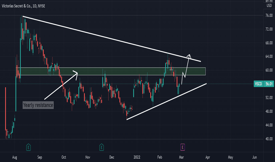The width and height of the screenshot is (275, 162).
Task: Click the 48.00 price axis label
Action: [x=269, y=111]
